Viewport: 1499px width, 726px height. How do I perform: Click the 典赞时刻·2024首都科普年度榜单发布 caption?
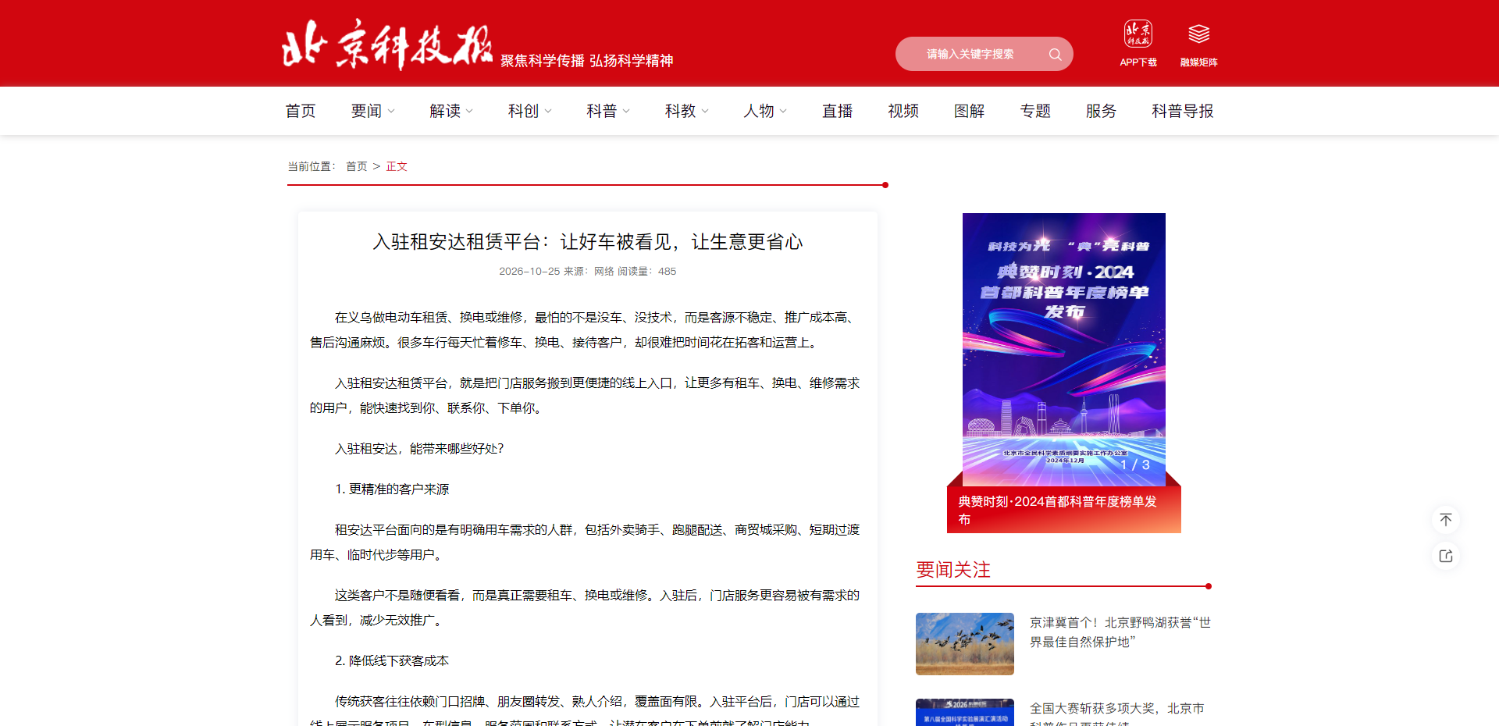(1058, 510)
